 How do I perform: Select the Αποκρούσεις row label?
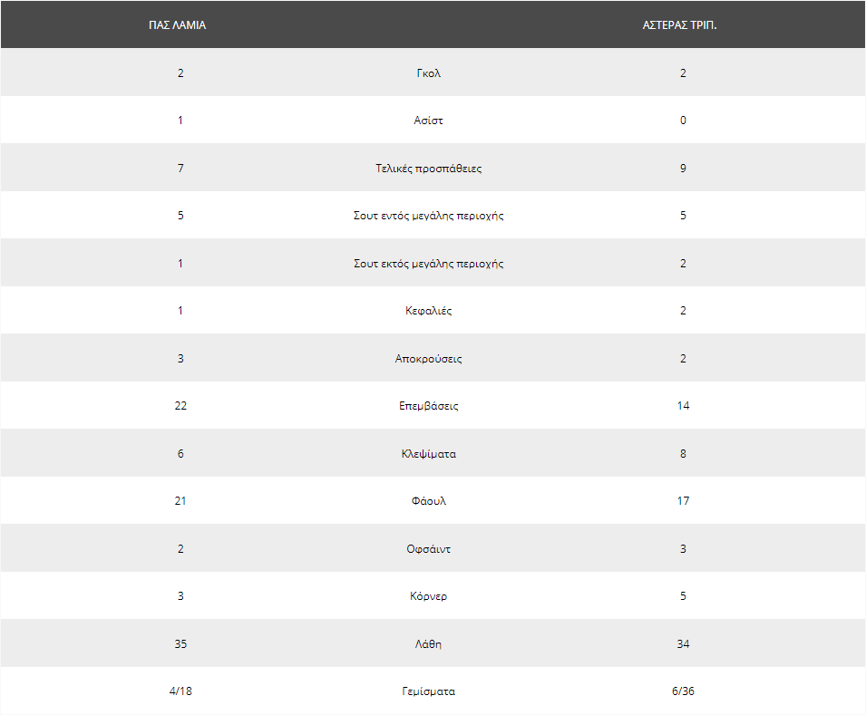429,359
